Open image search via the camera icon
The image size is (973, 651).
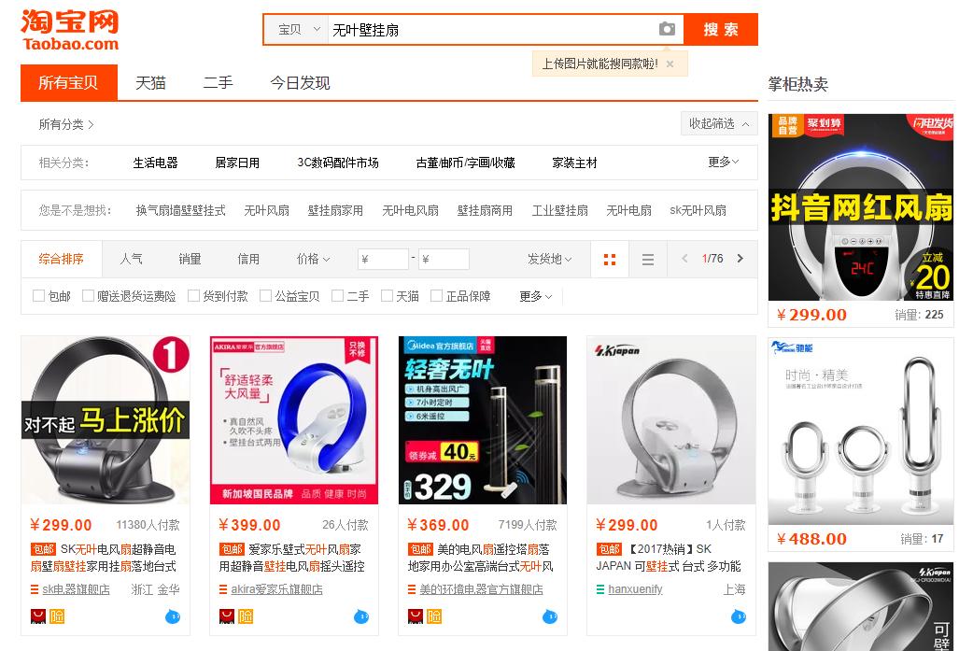668,29
